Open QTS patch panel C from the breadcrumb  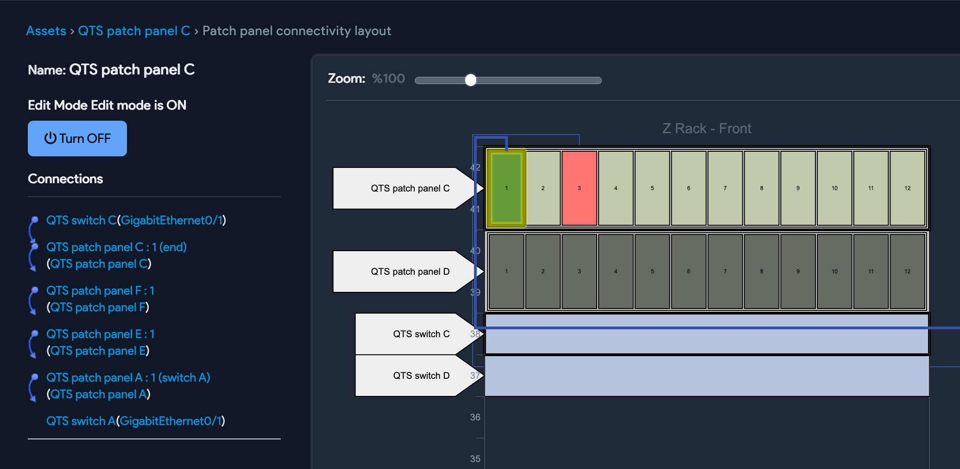click(134, 31)
